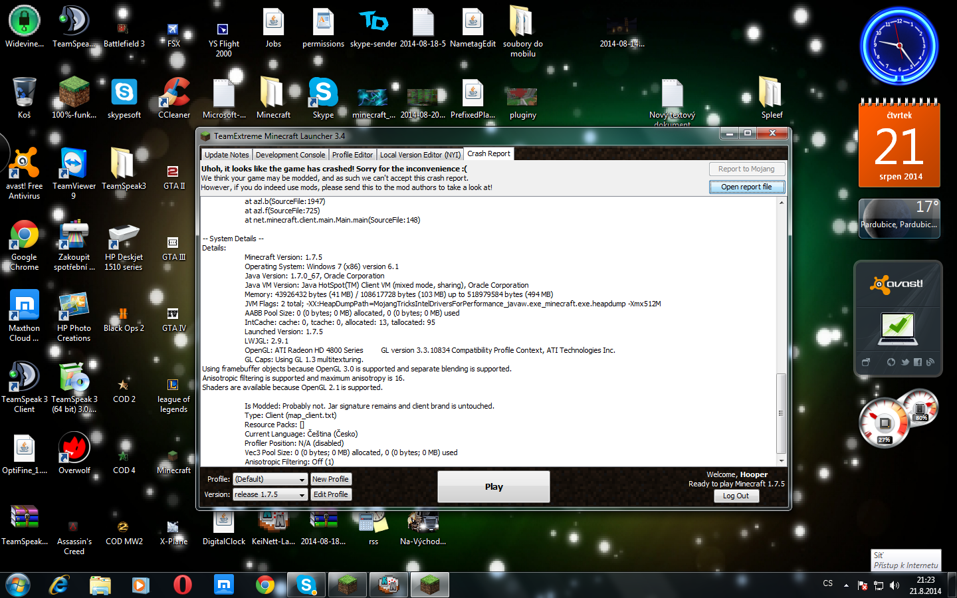Select the Minecraft folder on desktop
Screen dimensions: 957x598
coord(273,98)
